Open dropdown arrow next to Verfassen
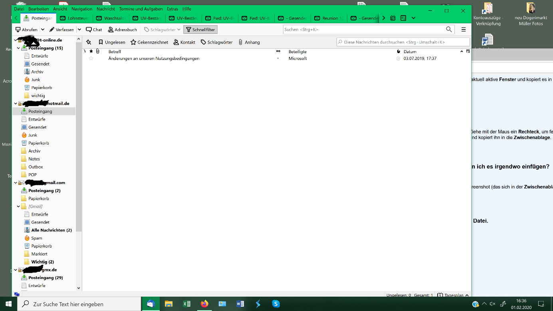 coord(79,30)
